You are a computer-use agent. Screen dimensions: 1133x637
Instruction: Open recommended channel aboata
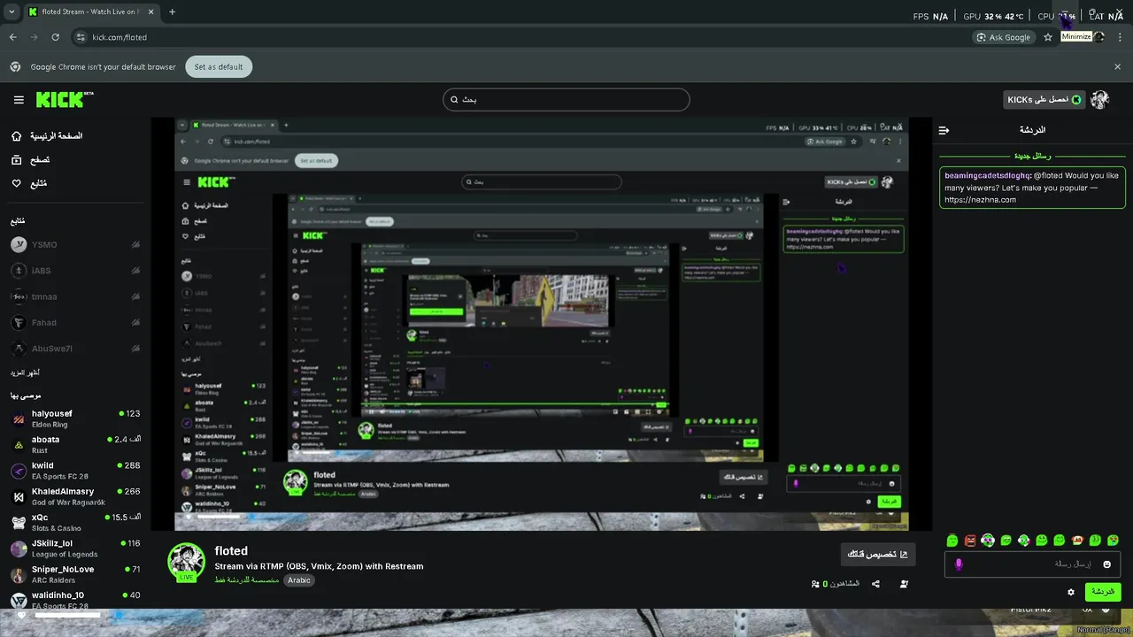point(75,444)
